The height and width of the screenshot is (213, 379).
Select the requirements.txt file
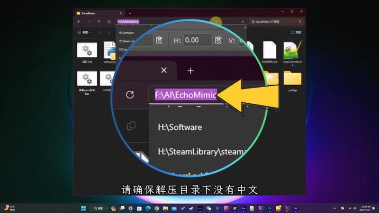(292, 53)
